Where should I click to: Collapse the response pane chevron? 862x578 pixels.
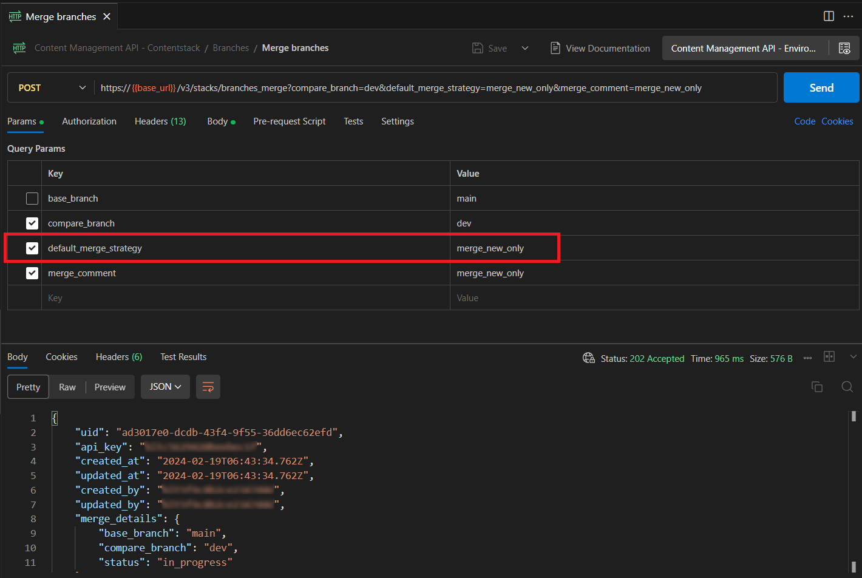[x=854, y=356]
